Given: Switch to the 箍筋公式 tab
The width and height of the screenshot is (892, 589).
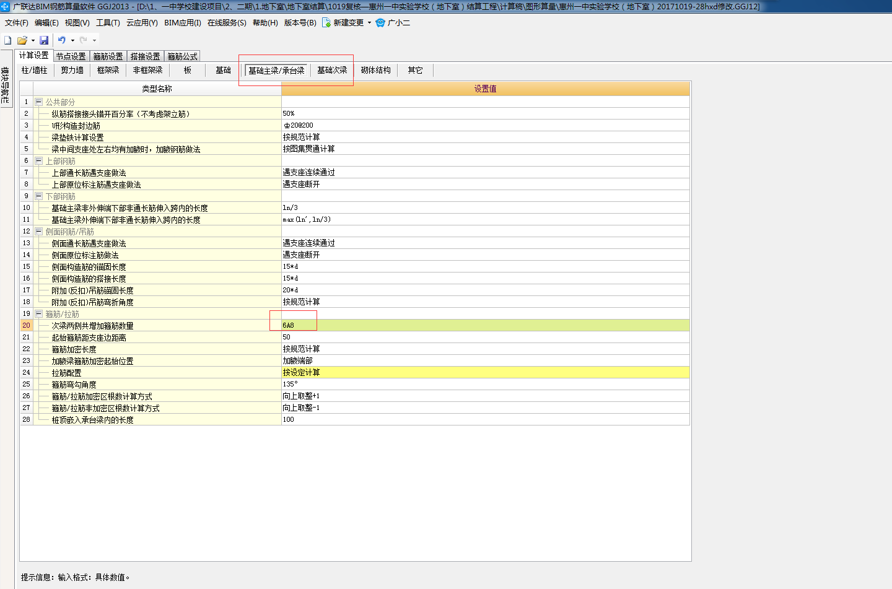Looking at the screenshot, I should 182,56.
